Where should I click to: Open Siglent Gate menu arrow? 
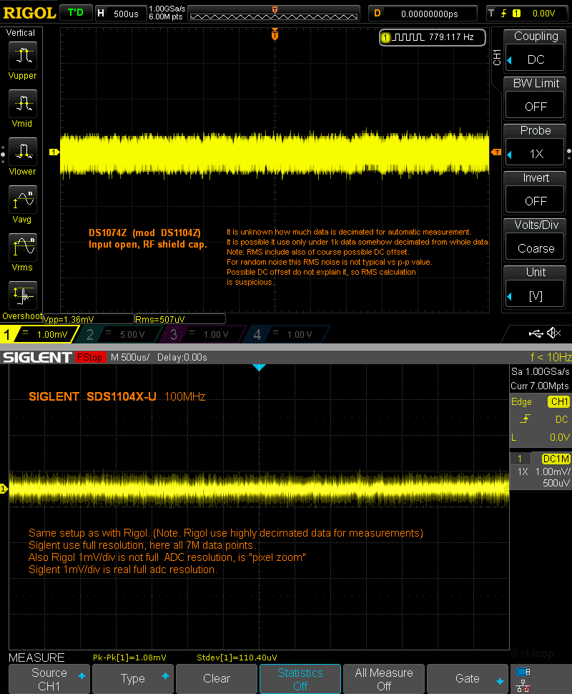(500, 682)
